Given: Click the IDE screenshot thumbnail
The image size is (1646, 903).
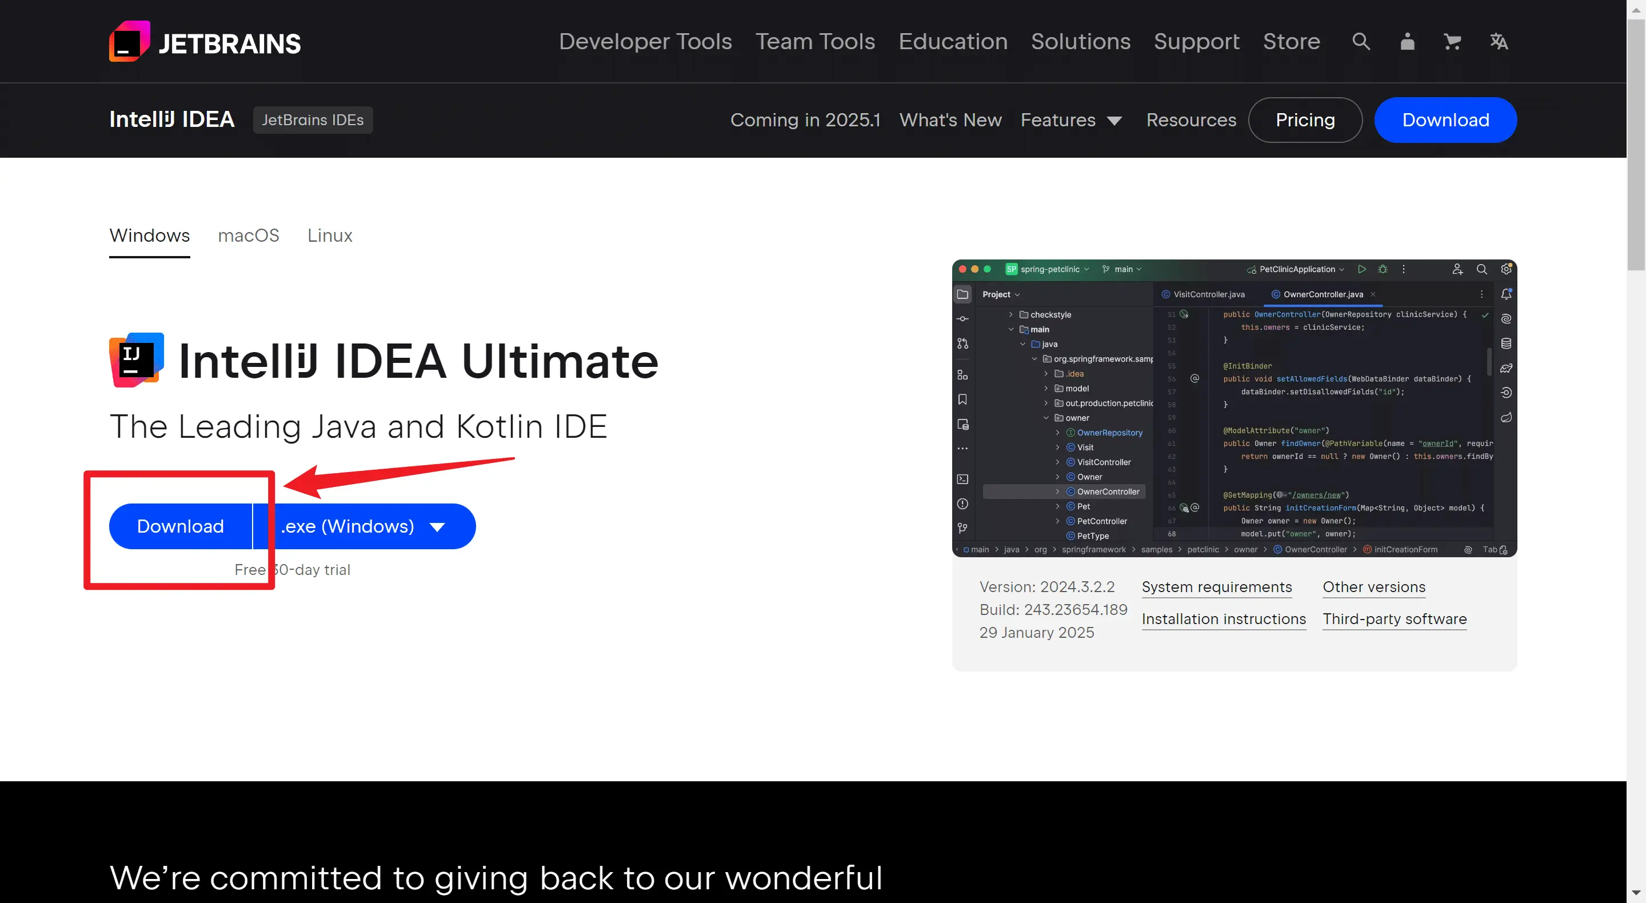Looking at the screenshot, I should click(1234, 407).
